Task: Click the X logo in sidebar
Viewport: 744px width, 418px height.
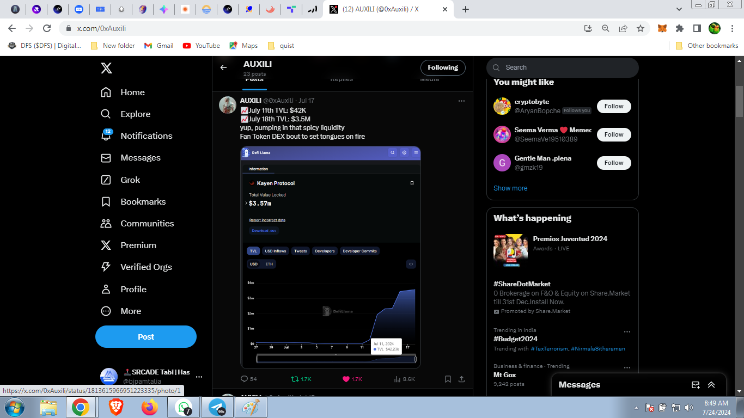Action: pyautogui.click(x=106, y=68)
